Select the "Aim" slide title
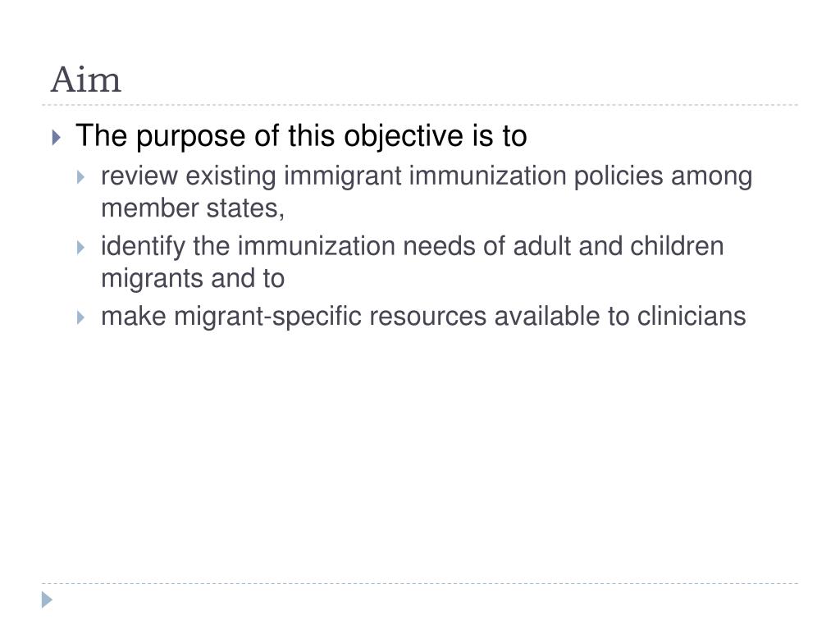Screen dimensions: 840x630 [x=85, y=80]
